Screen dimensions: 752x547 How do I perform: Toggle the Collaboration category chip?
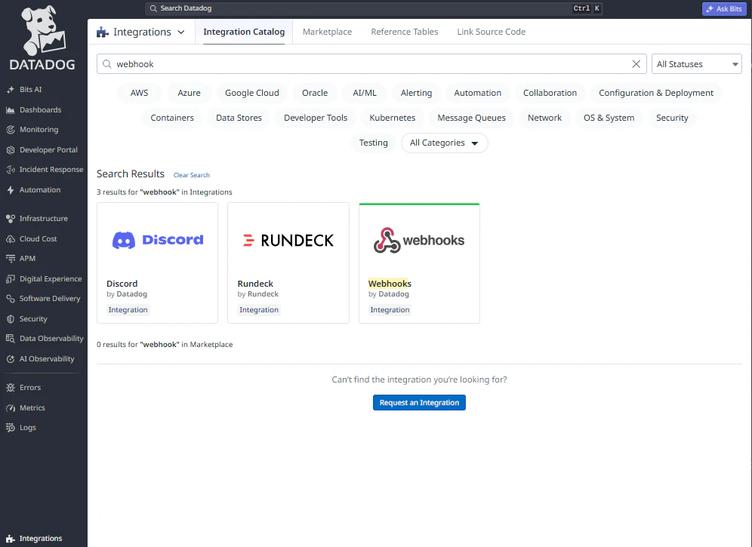[x=550, y=93]
